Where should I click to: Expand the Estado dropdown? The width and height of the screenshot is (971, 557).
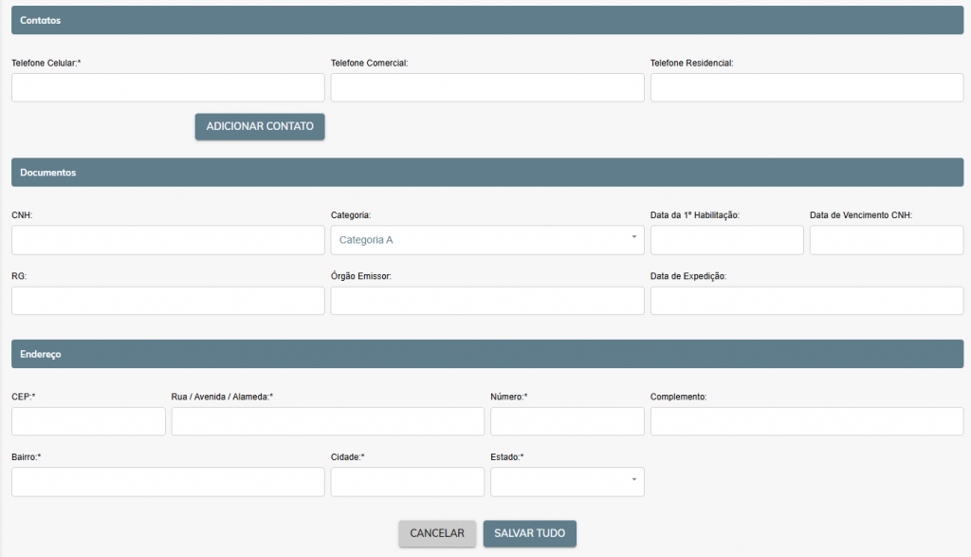coord(567,482)
